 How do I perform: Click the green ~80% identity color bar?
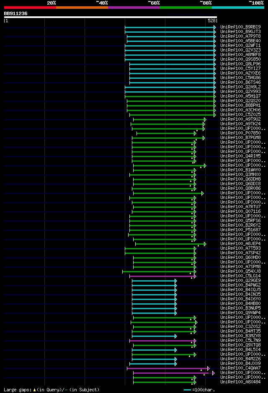point(186,8)
